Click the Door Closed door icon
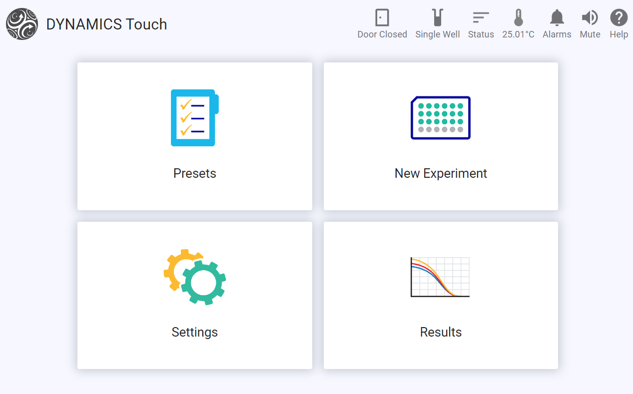 pyautogui.click(x=382, y=18)
